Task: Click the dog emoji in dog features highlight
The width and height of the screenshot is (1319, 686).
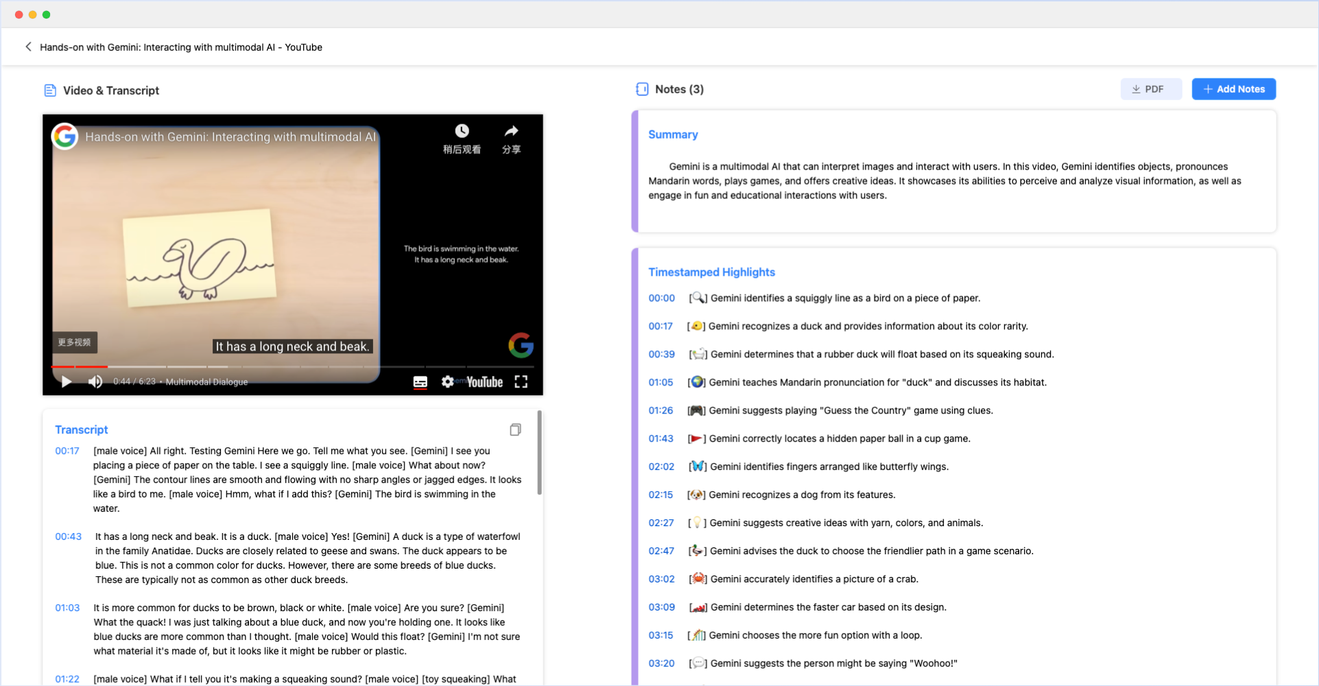Action: [697, 495]
